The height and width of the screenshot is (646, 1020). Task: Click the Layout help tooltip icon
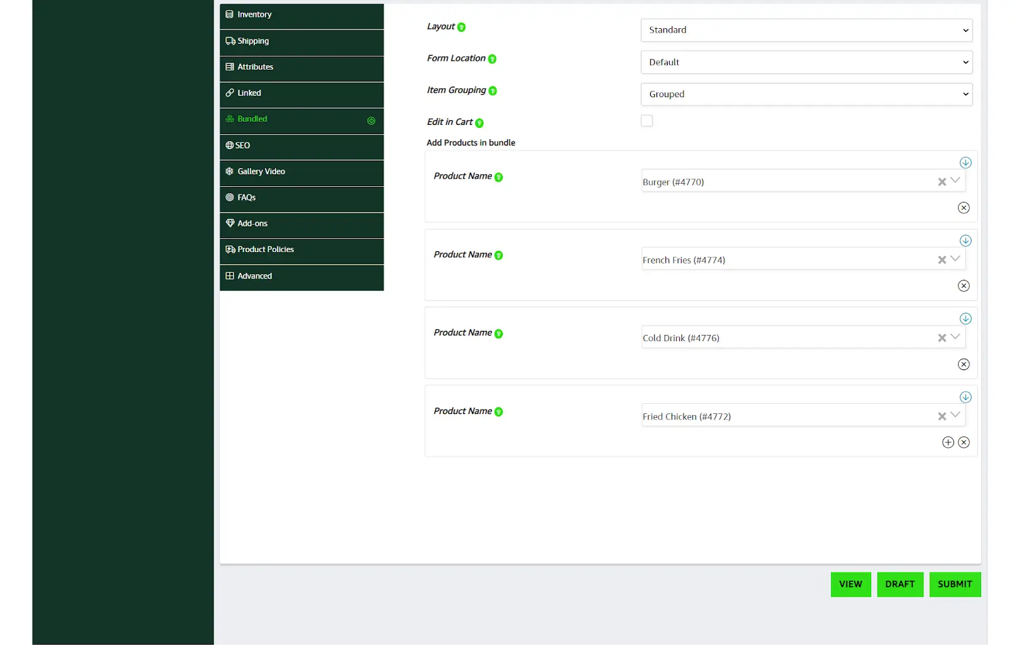pyautogui.click(x=461, y=27)
